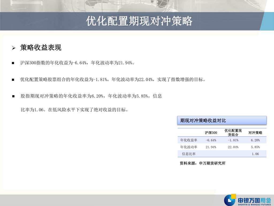This screenshot has height=206, width=274.
Task: Click the bullet line starting 优化配置策略股票组合
Action: click(113, 79)
